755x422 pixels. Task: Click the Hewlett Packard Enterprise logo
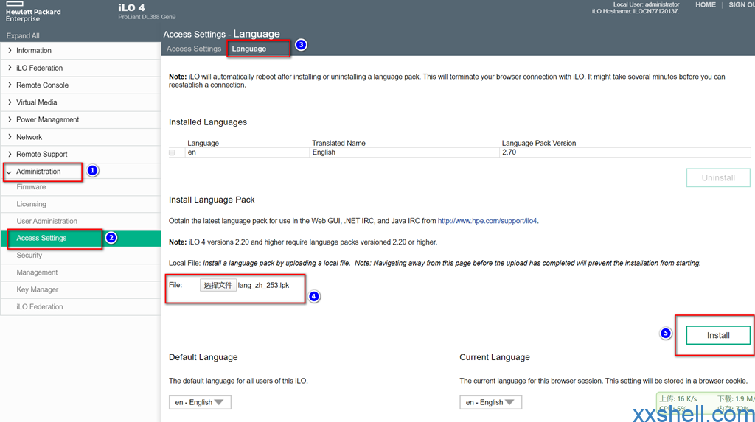point(32,12)
